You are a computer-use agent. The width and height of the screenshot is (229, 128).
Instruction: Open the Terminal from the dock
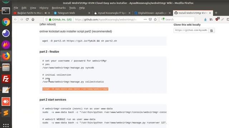click(x=6, y=11)
